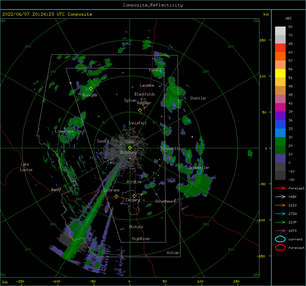Click the current legend label
The height and width of the screenshot is (286, 306).
[295, 239]
